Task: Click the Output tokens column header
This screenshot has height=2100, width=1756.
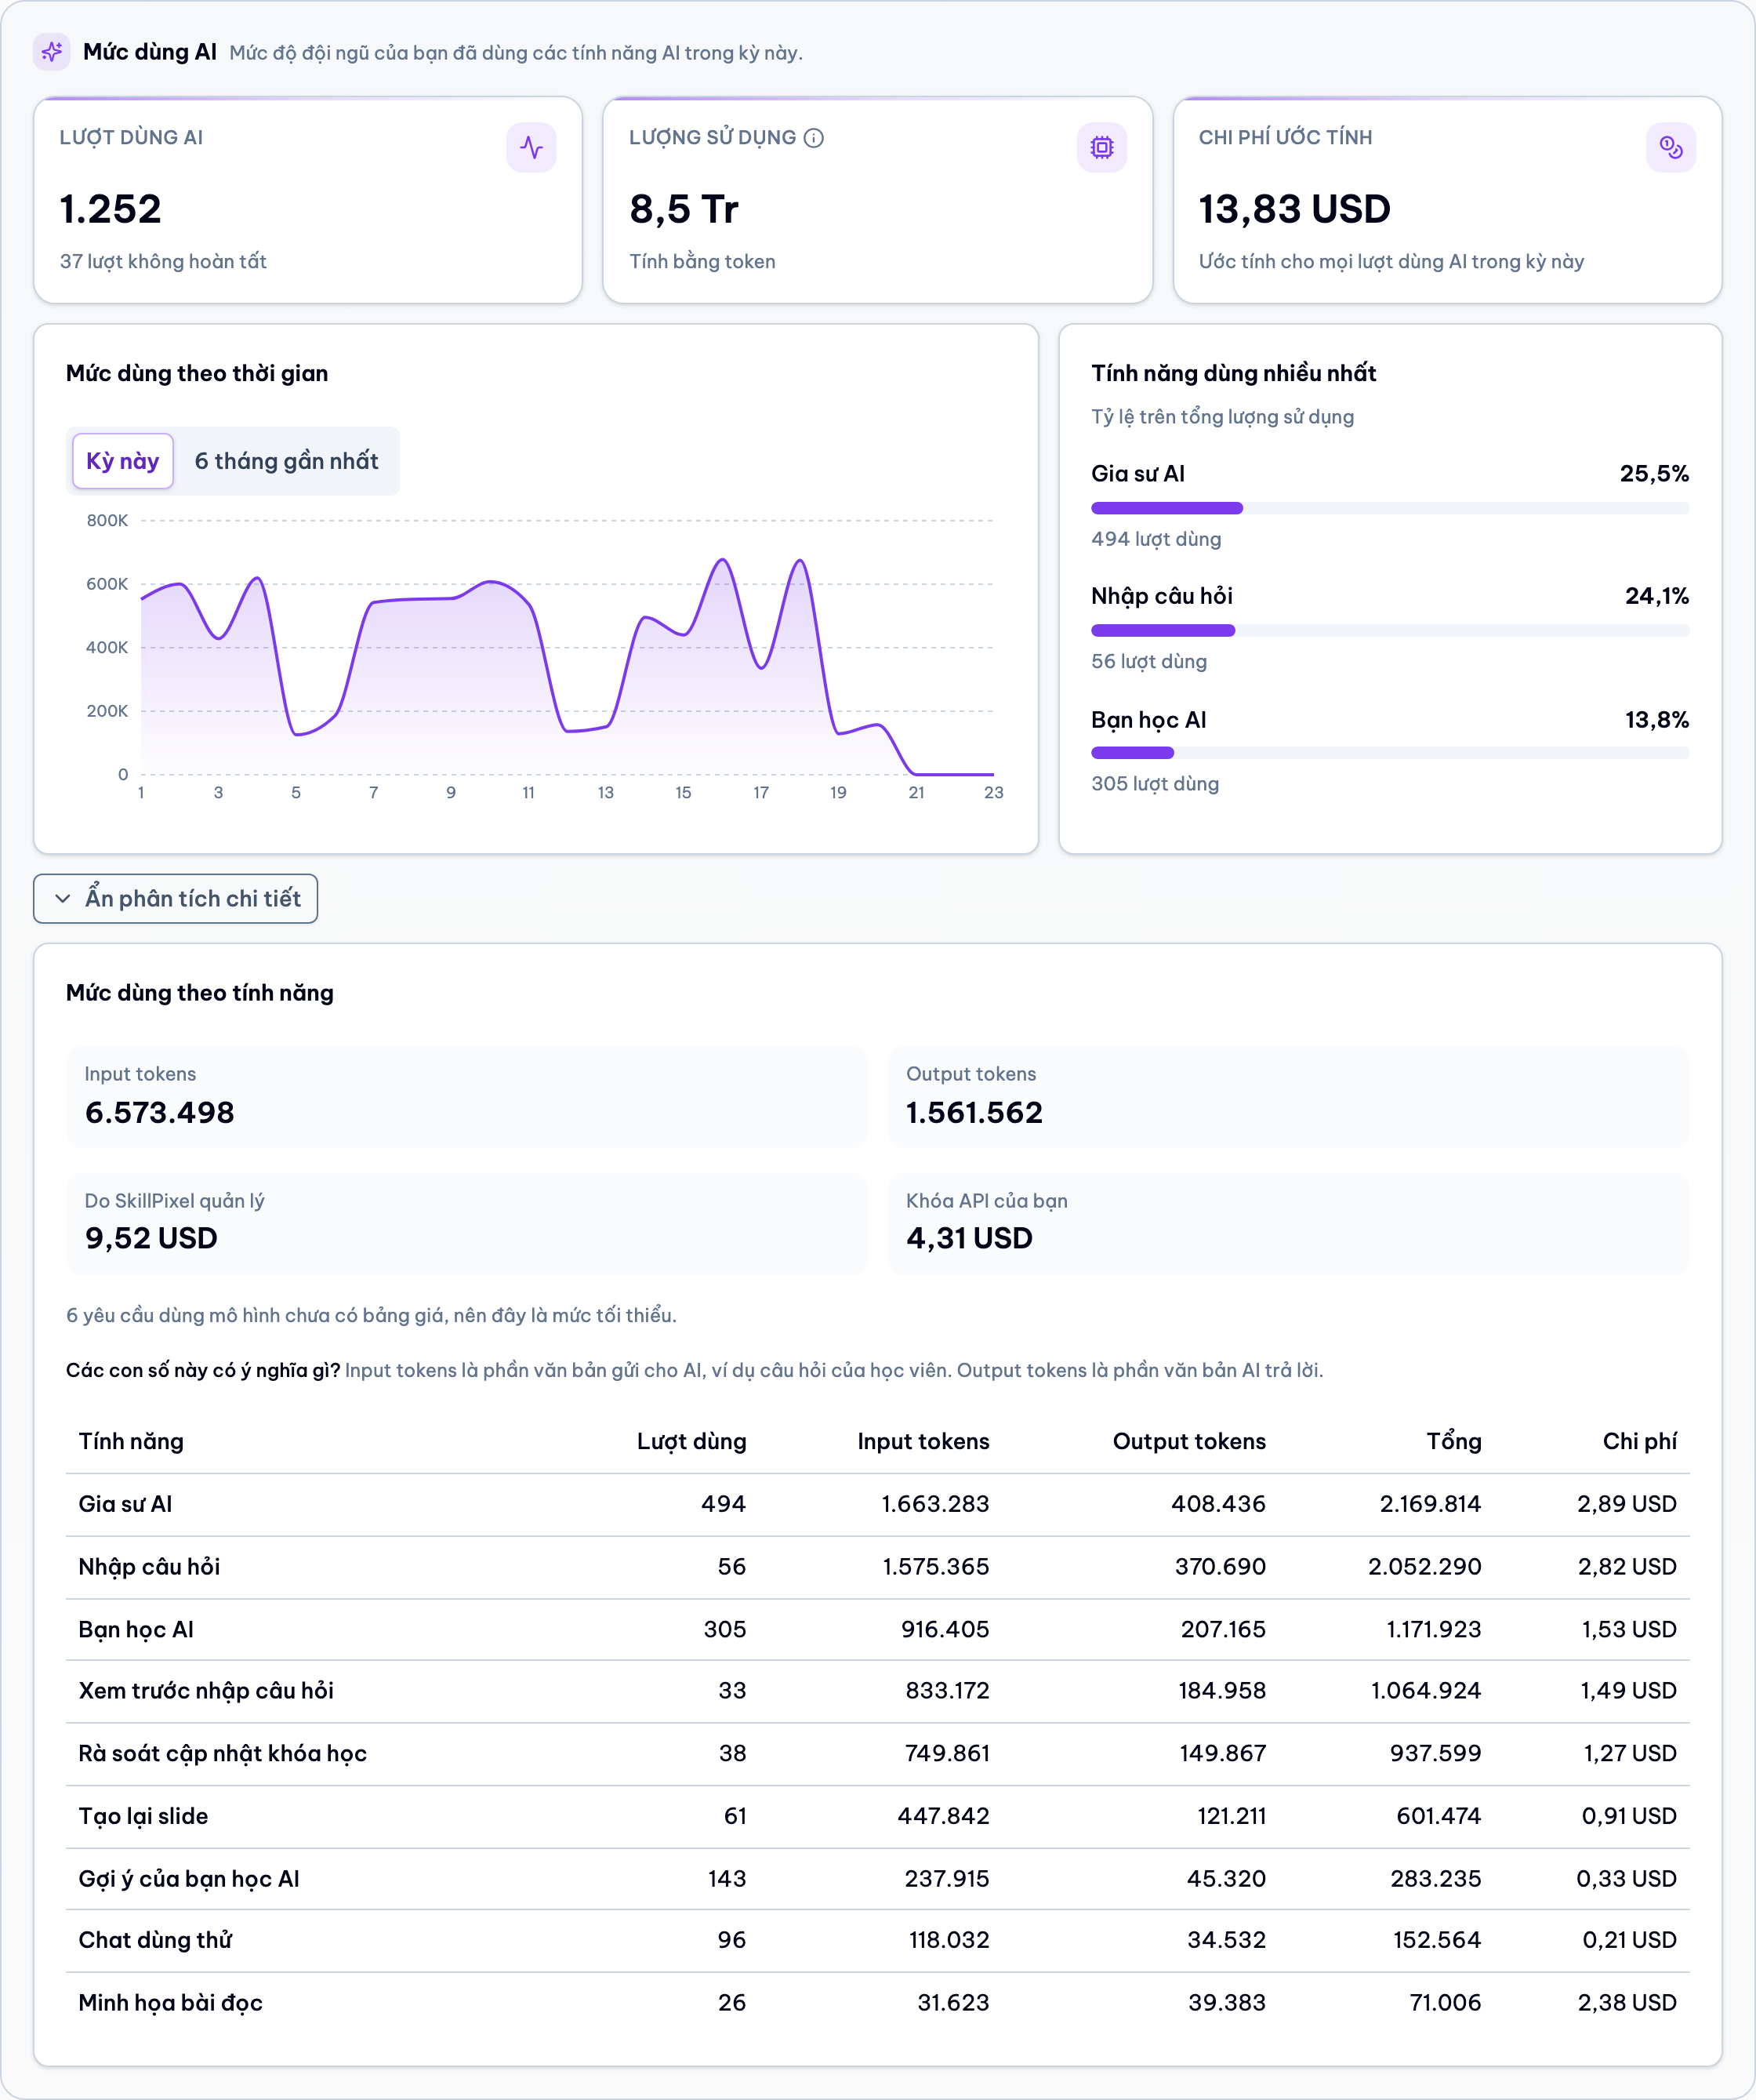Action: point(1188,1441)
